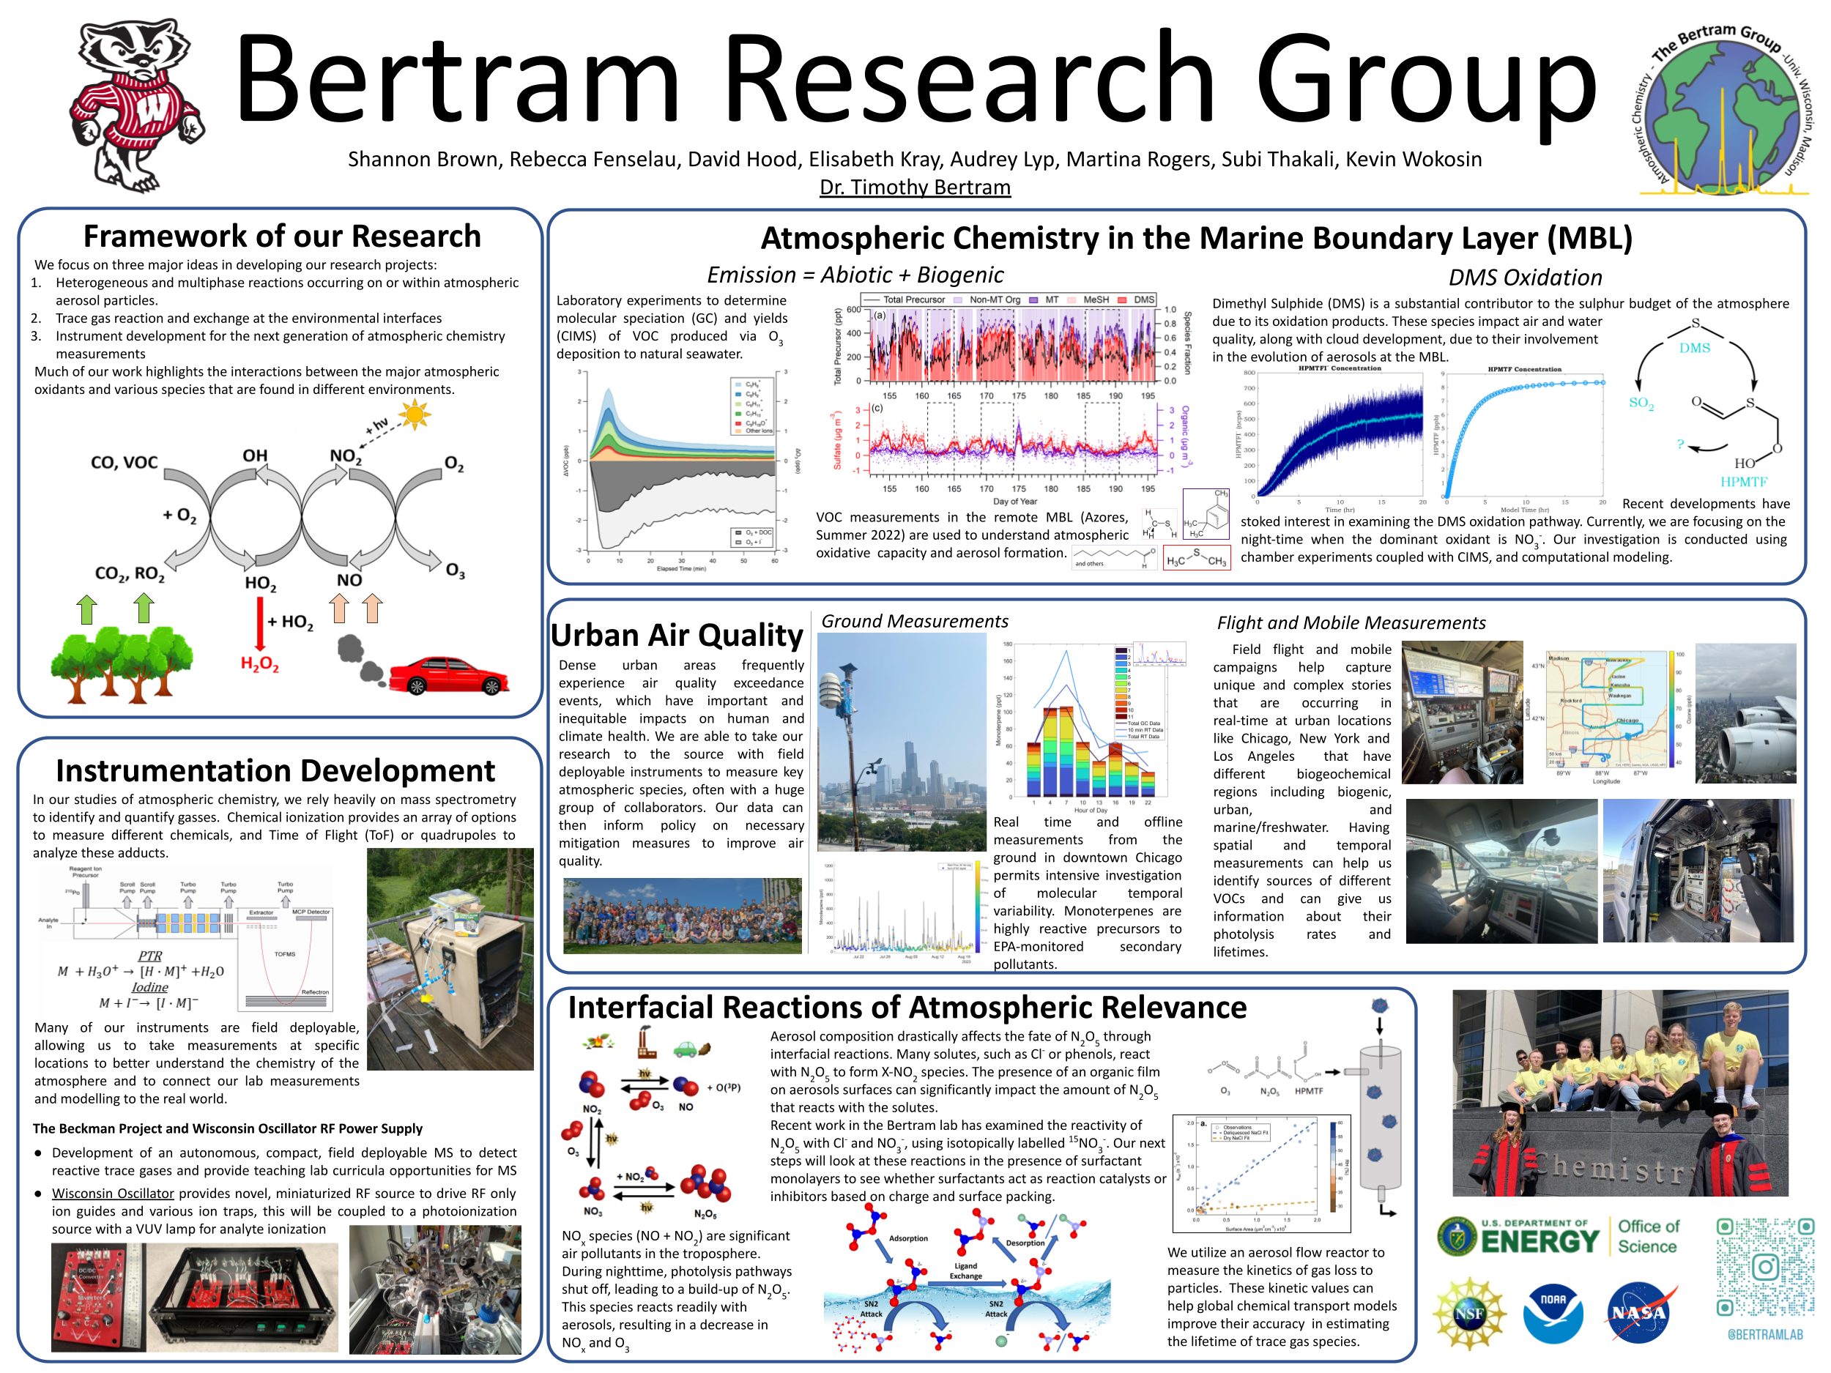1831x1373 pixels.
Task: Click the TOFMS instrument schematic diagram
Action: [x=187, y=938]
